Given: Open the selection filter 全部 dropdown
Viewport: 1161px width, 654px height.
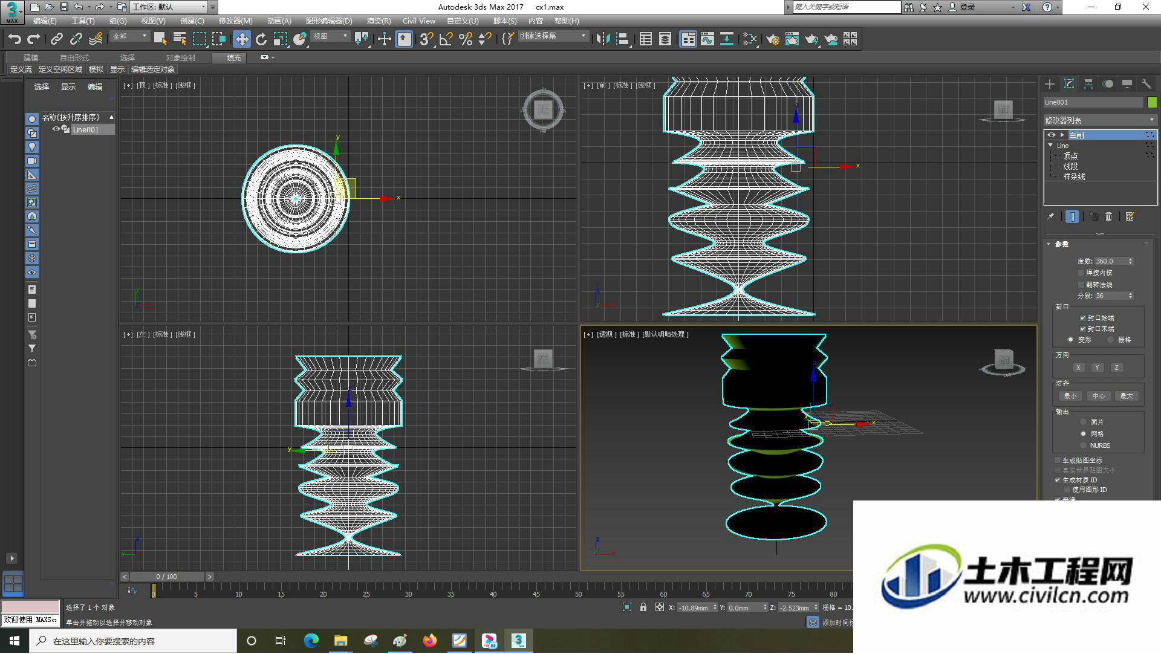Looking at the screenshot, I should click(130, 37).
